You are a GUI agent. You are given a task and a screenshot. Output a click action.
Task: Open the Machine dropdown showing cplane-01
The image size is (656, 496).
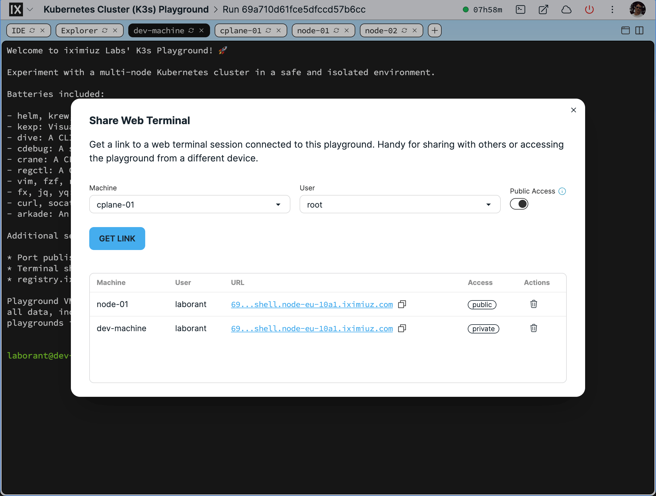pos(189,204)
